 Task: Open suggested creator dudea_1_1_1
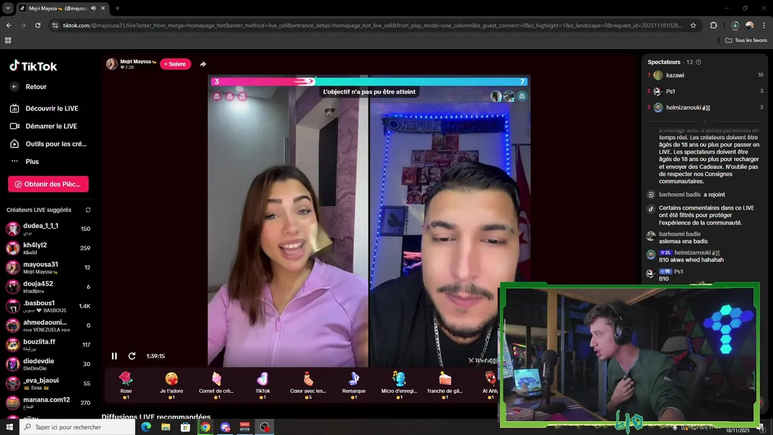click(48, 229)
